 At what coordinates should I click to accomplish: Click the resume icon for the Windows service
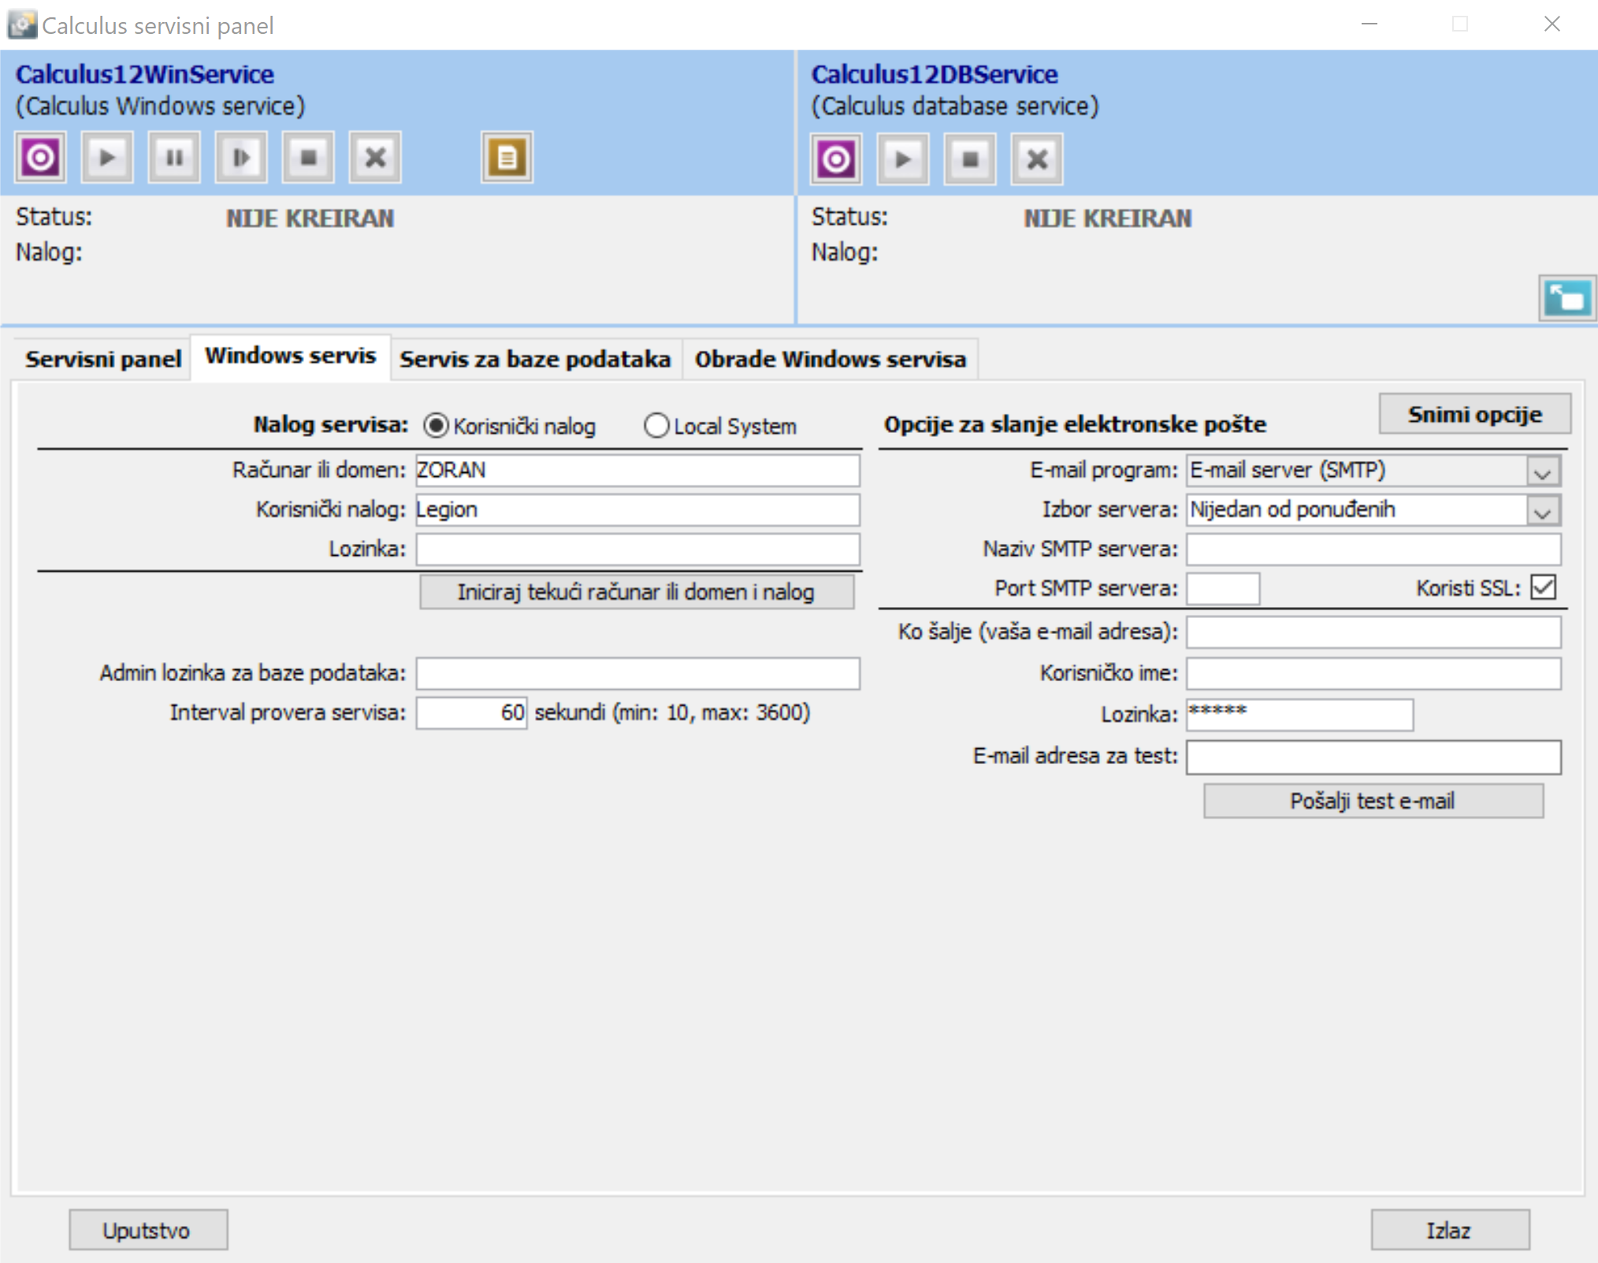click(241, 158)
